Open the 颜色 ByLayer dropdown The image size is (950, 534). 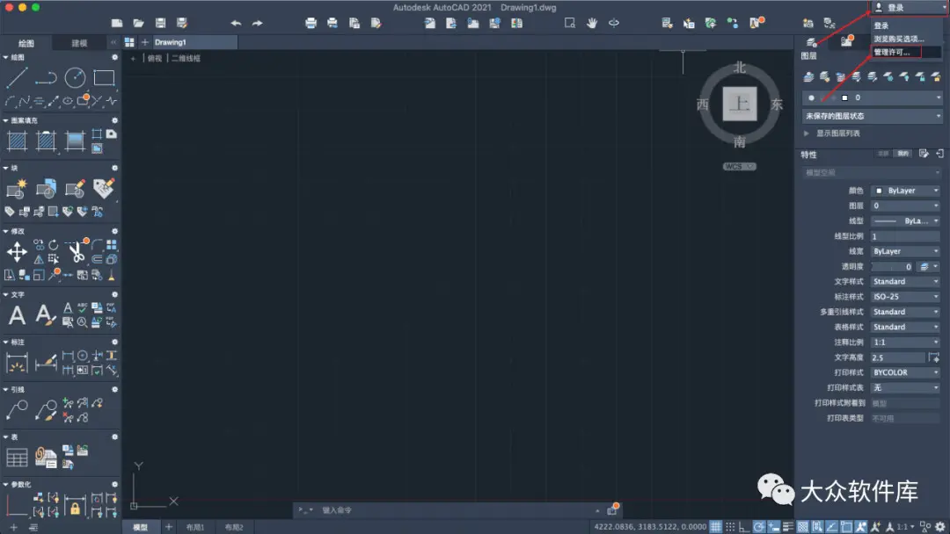click(x=906, y=191)
